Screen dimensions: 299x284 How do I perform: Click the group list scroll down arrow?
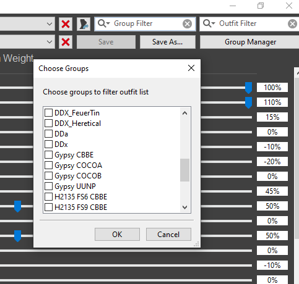pos(185,207)
